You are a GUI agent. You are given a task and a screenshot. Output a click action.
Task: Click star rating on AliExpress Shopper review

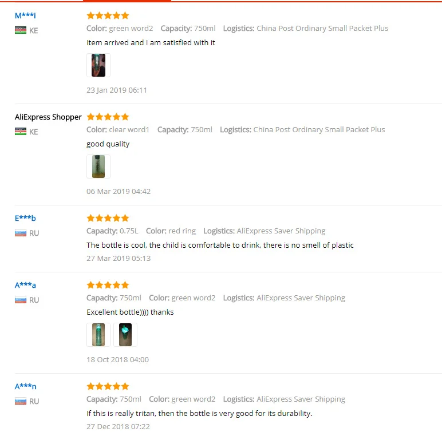coord(108,117)
